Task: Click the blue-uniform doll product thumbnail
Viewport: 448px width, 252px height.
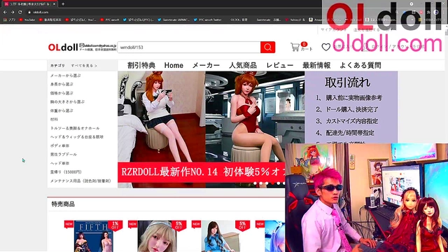Action: (221, 237)
